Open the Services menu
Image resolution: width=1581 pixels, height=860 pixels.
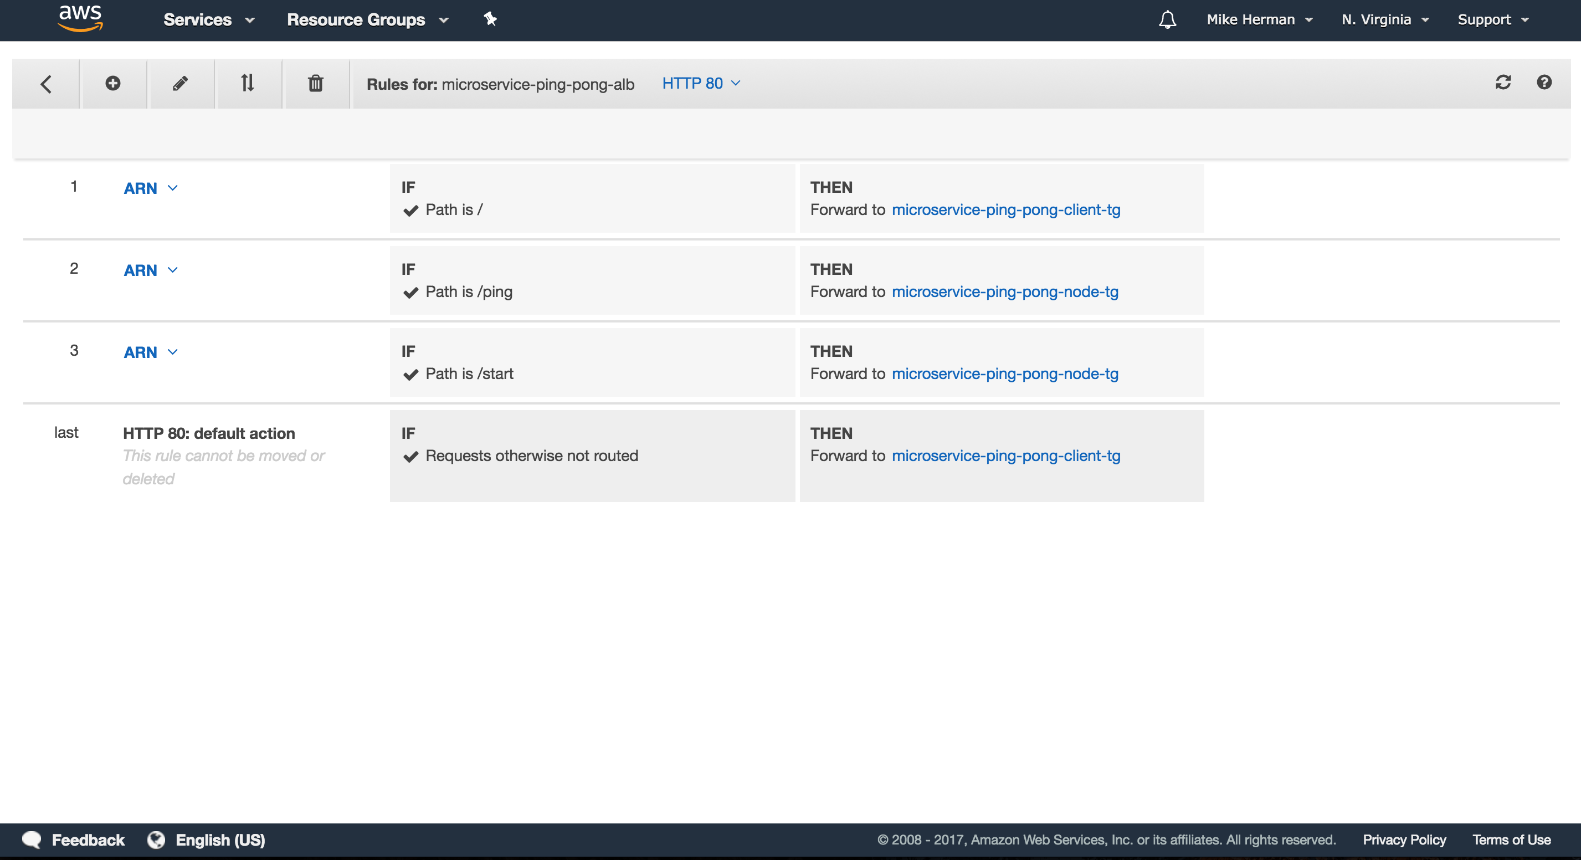[209, 19]
